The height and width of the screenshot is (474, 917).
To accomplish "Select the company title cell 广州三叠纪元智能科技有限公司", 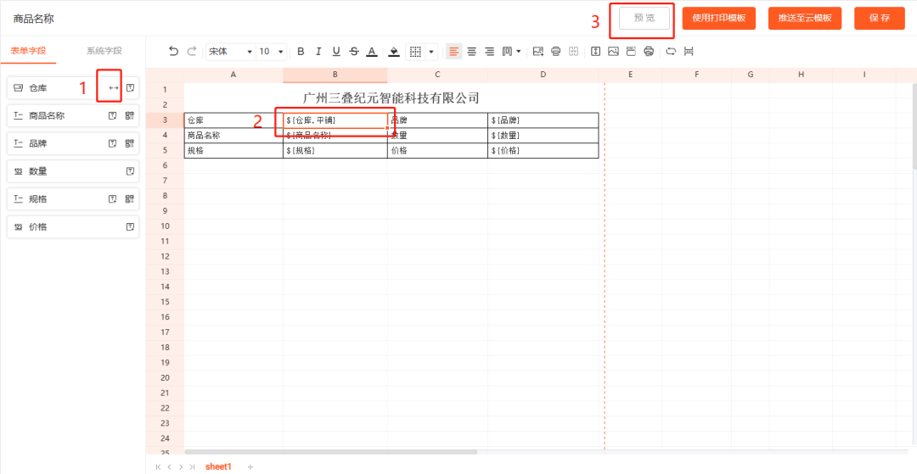I will pyautogui.click(x=391, y=98).
